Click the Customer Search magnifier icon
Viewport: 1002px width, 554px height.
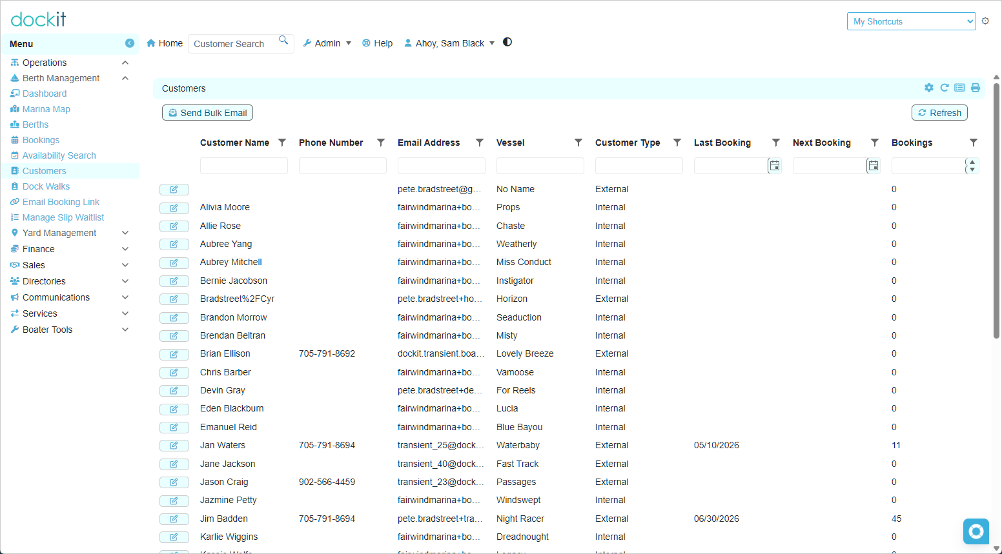tap(283, 40)
